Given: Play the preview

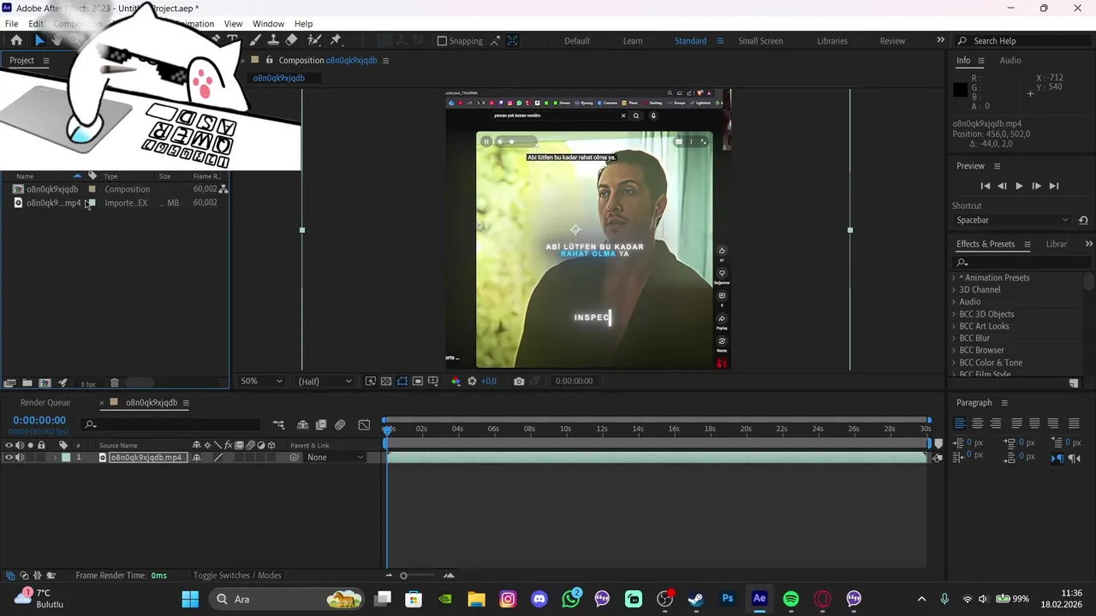Looking at the screenshot, I should [x=1019, y=186].
